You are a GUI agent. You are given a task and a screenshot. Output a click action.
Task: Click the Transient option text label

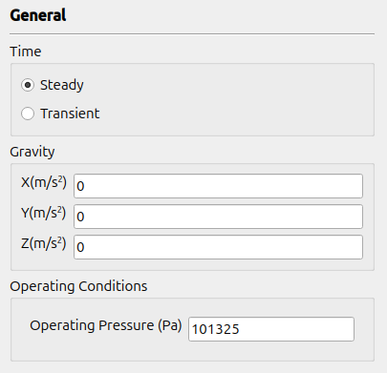(x=70, y=114)
